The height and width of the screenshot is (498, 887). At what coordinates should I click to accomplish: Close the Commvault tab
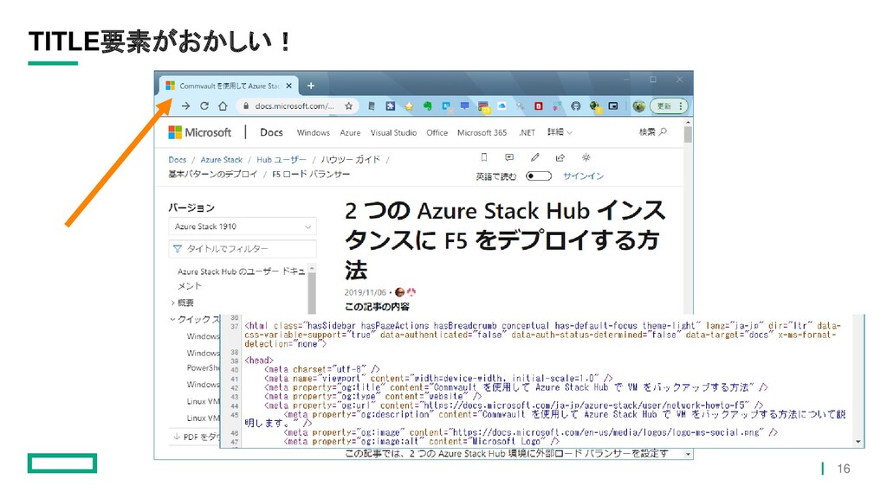point(289,86)
